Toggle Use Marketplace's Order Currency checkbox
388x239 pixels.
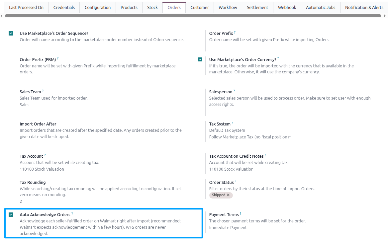200,59
